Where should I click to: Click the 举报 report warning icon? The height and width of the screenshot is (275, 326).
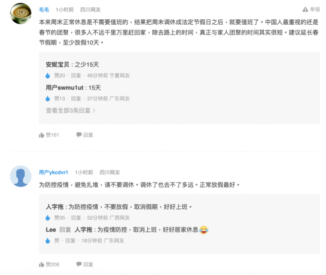coord(305,9)
